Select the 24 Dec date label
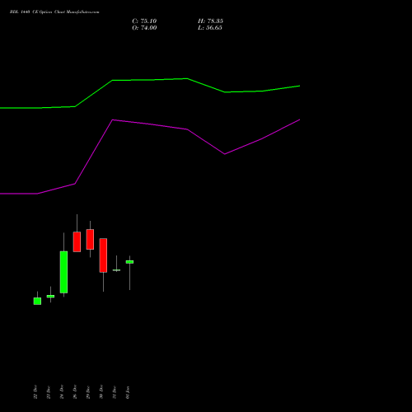This screenshot has width=412, height=412. 62,392
